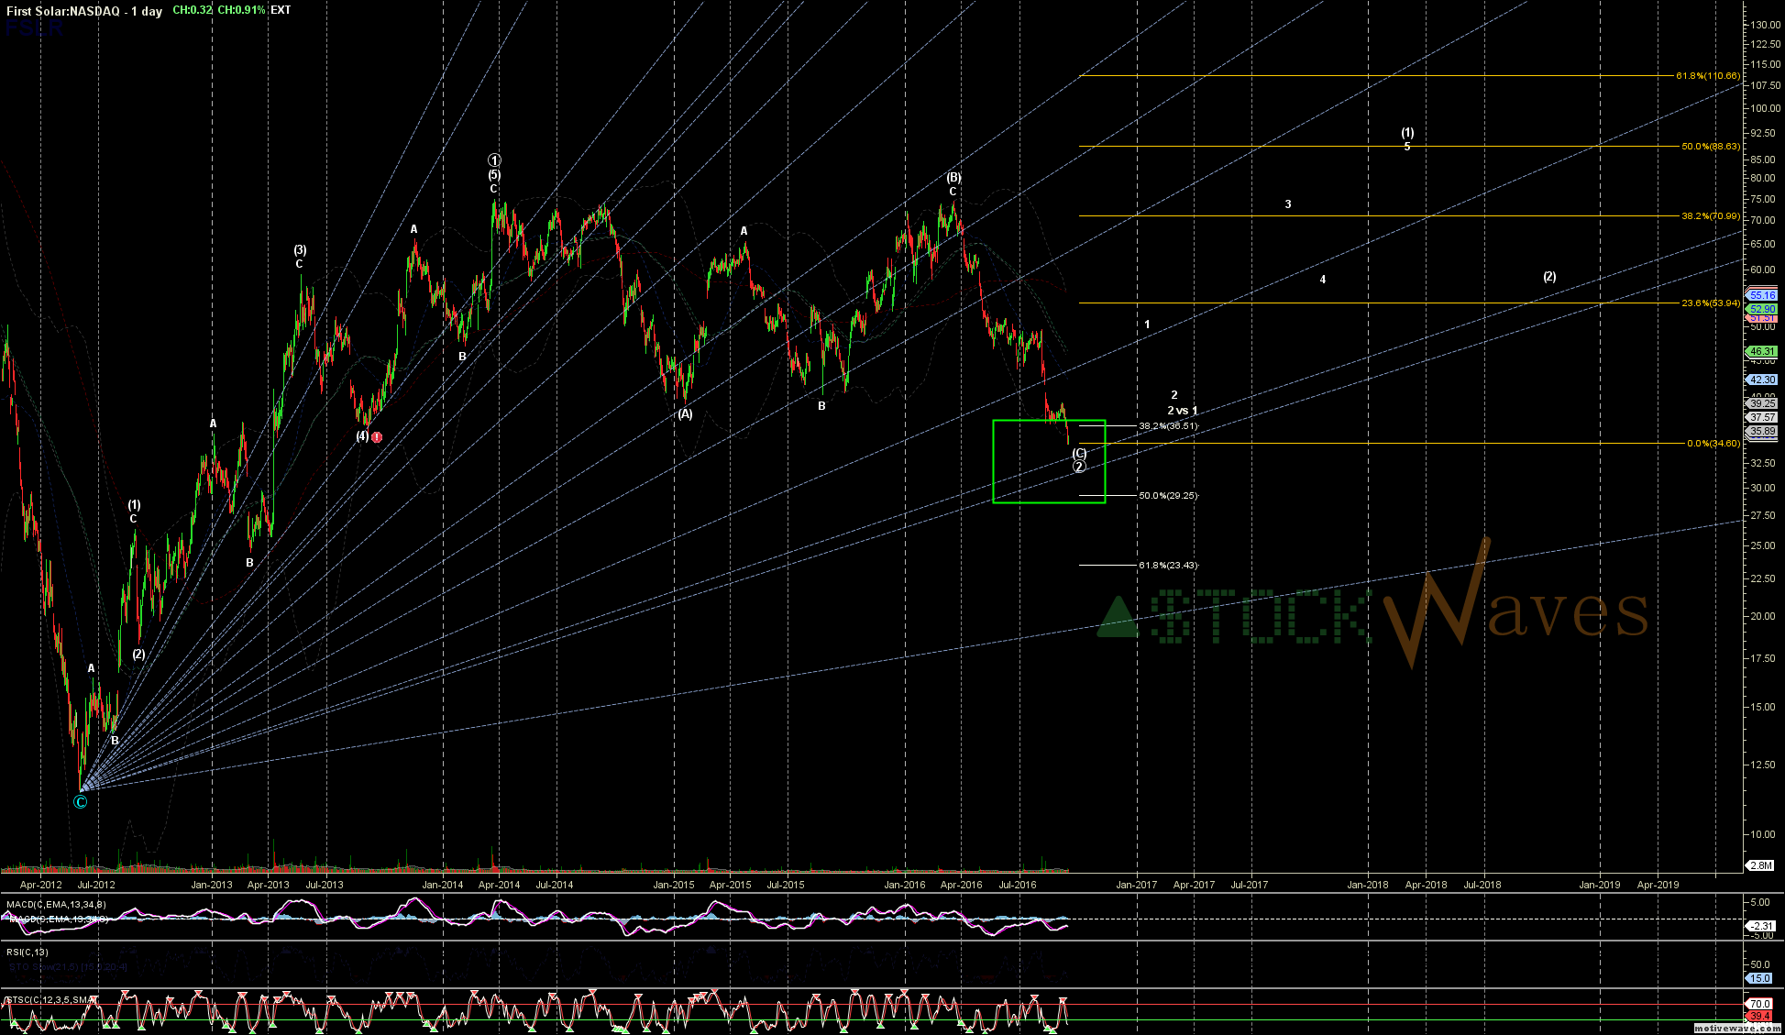Select the cyan circled C wave label
This screenshot has width=1785, height=1035.
[x=81, y=802]
